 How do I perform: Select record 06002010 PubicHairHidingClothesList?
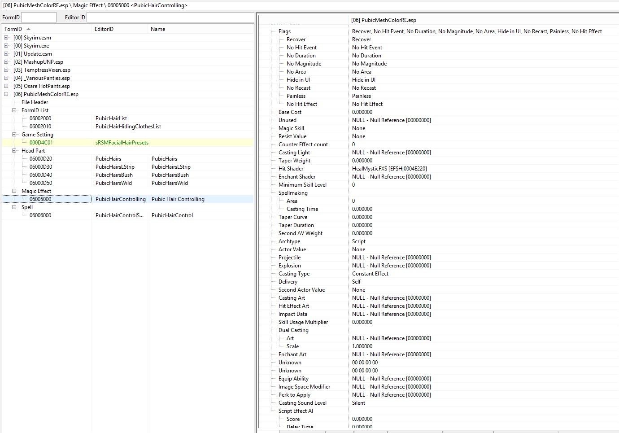(127, 127)
